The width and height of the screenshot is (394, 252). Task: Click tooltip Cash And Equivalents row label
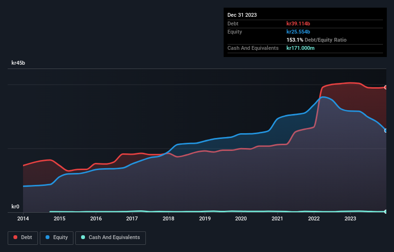253,48
